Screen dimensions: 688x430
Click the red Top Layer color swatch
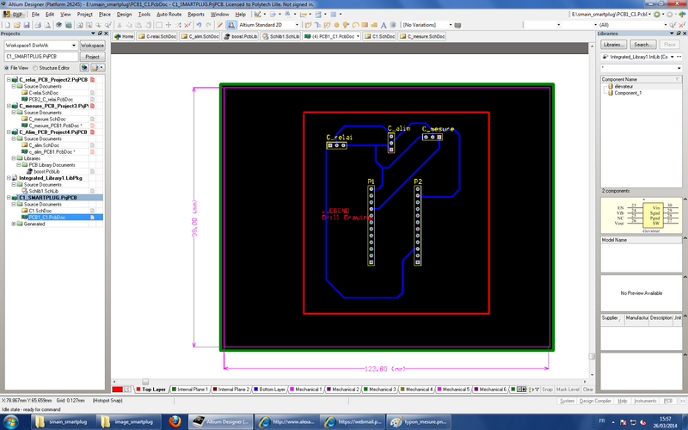point(118,390)
